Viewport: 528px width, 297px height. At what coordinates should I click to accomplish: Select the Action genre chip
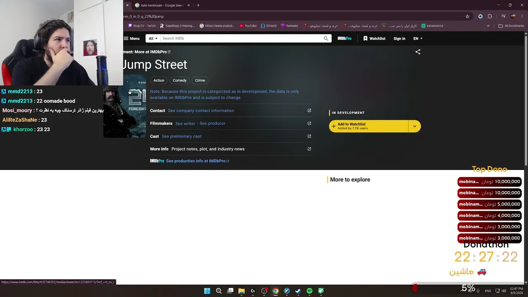tap(159, 80)
